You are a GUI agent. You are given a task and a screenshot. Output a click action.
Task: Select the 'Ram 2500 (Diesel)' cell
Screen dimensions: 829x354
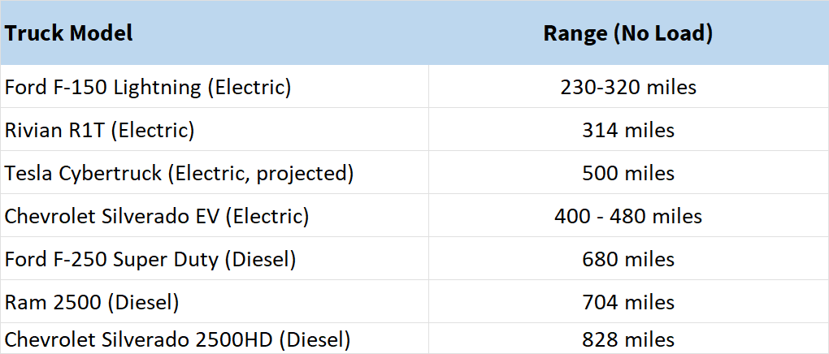214,302
